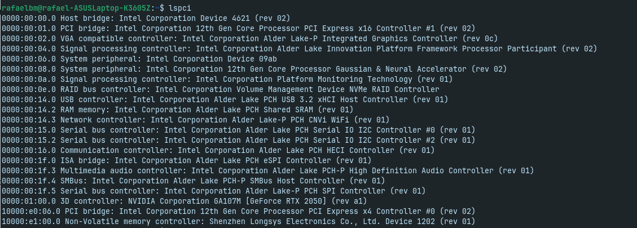The width and height of the screenshot is (637, 228).
Task: Click the Non-Volatile memory controller line
Action: pyautogui.click(x=238, y=221)
